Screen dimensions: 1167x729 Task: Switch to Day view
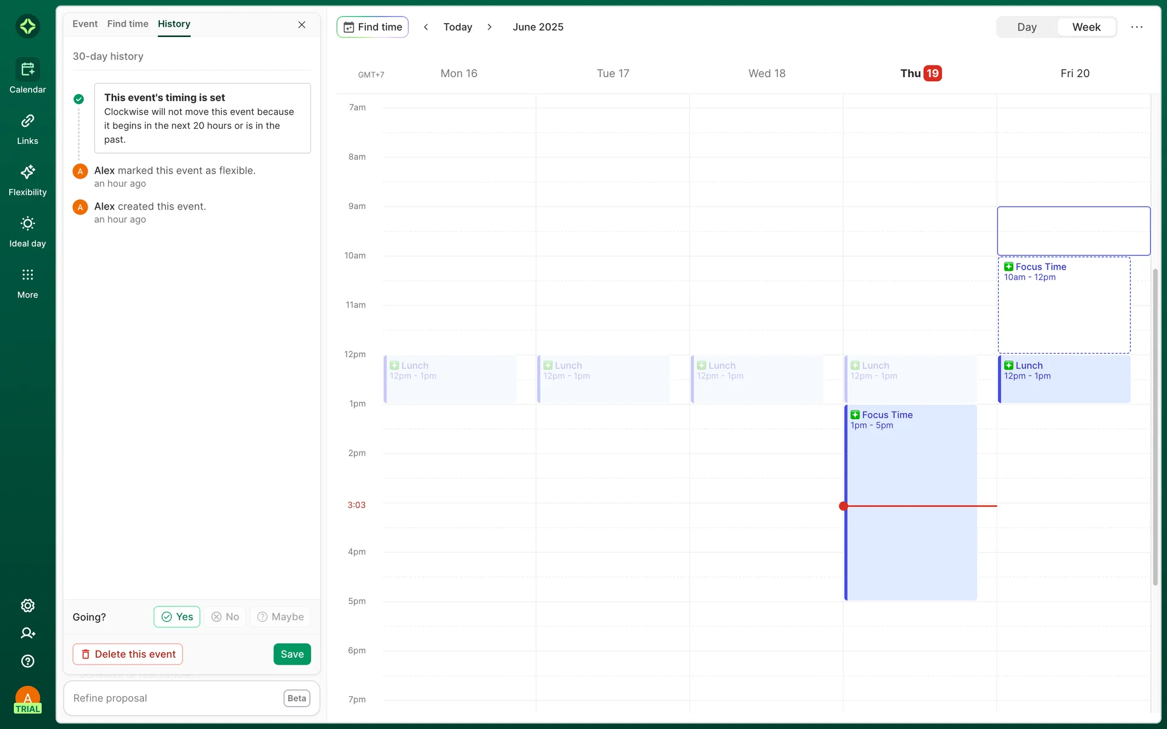1027,27
